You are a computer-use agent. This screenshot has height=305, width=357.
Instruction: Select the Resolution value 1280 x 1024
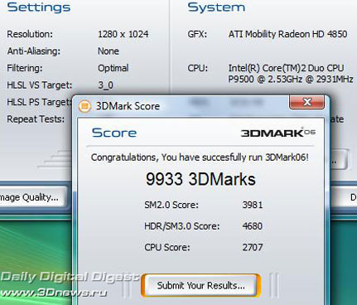pyautogui.click(x=123, y=34)
